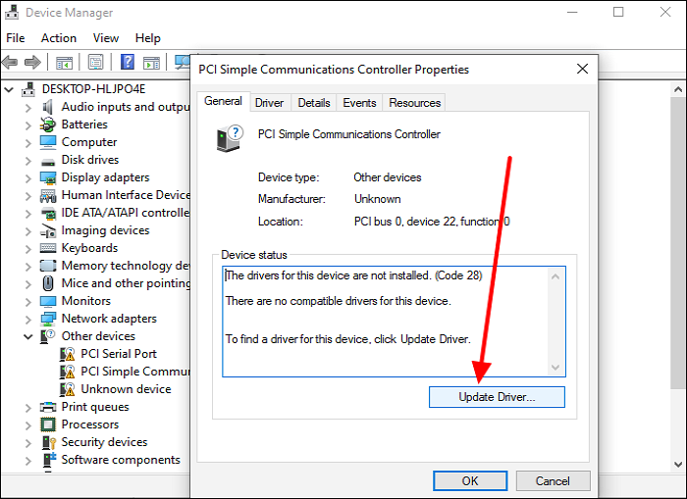Open the Action menu
687x499 pixels.
point(58,38)
